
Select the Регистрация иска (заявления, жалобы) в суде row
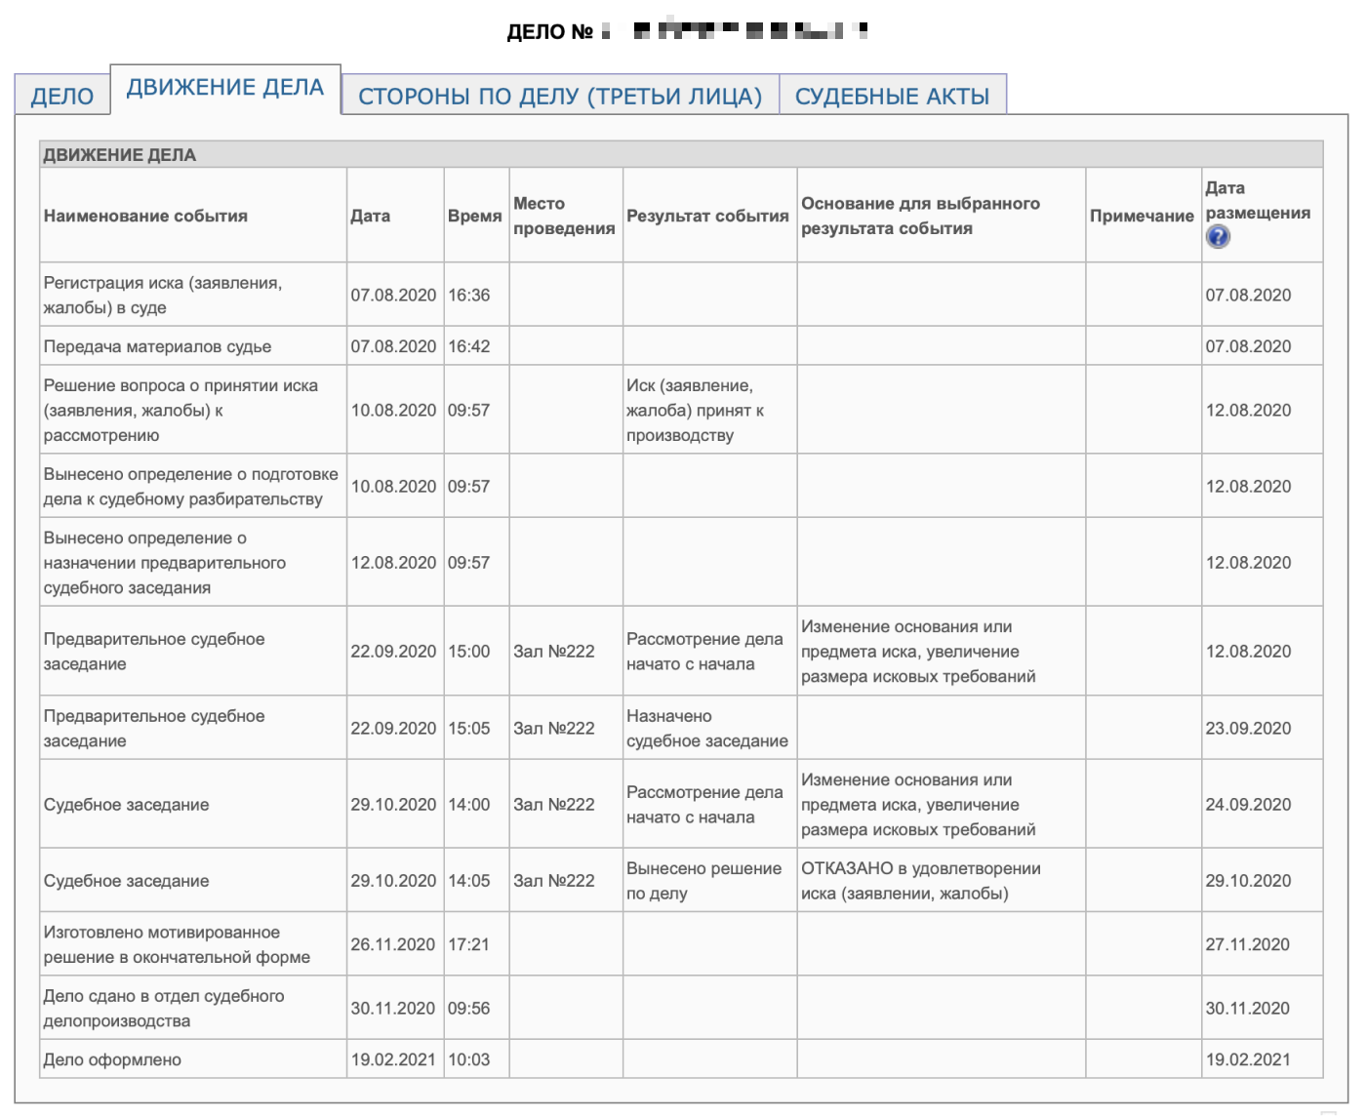pyautogui.click(x=681, y=295)
